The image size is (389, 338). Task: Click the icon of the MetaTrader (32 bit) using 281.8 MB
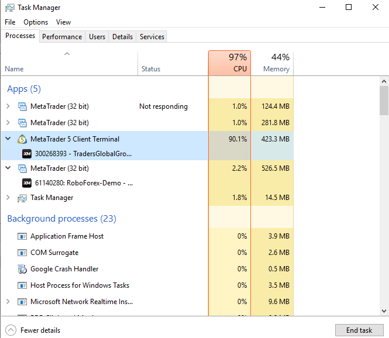point(22,123)
